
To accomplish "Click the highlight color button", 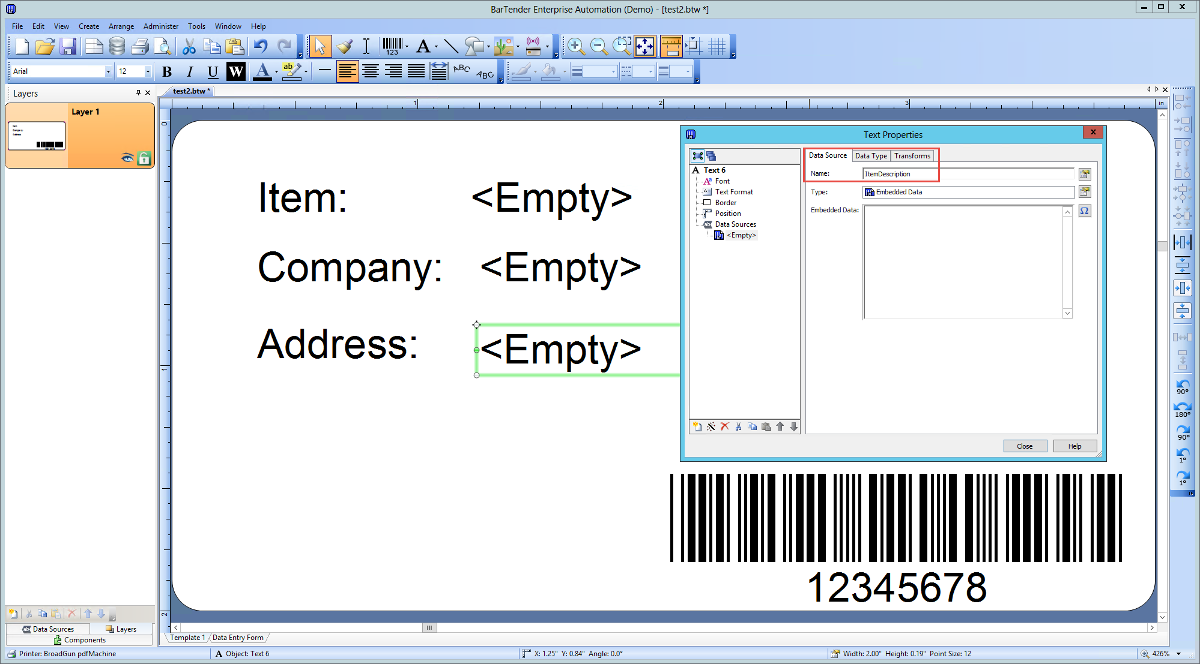I will (292, 72).
